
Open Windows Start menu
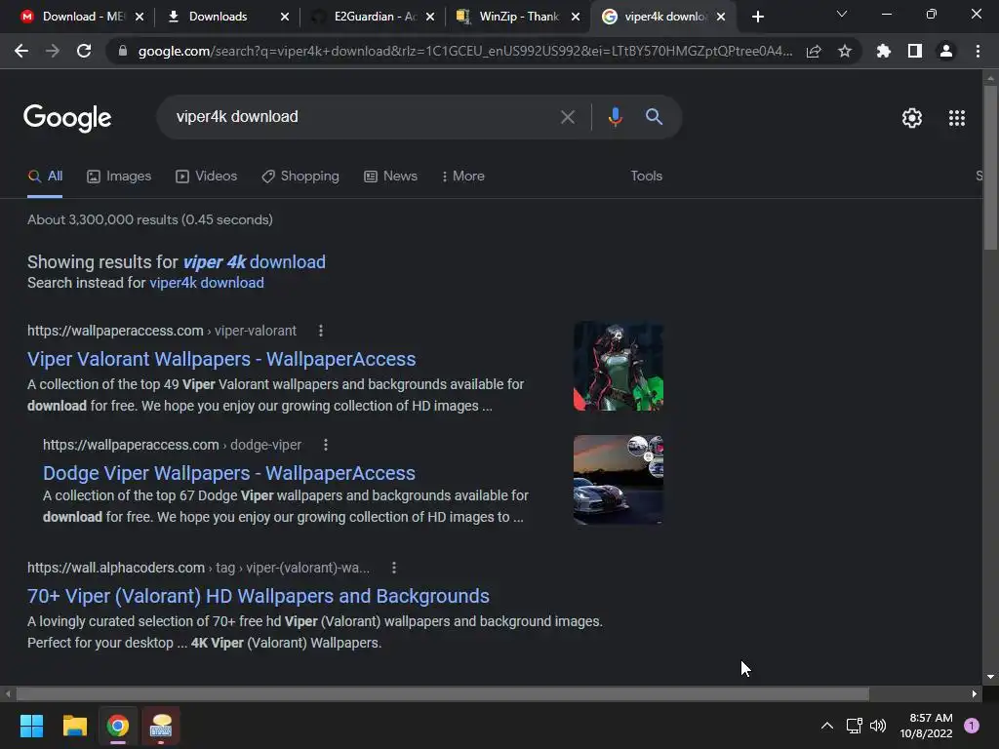(31, 726)
